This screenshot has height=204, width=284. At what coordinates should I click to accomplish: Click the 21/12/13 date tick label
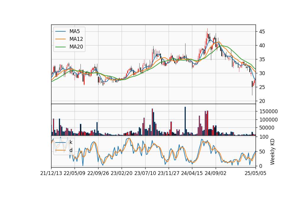pyautogui.click(x=51, y=173)
